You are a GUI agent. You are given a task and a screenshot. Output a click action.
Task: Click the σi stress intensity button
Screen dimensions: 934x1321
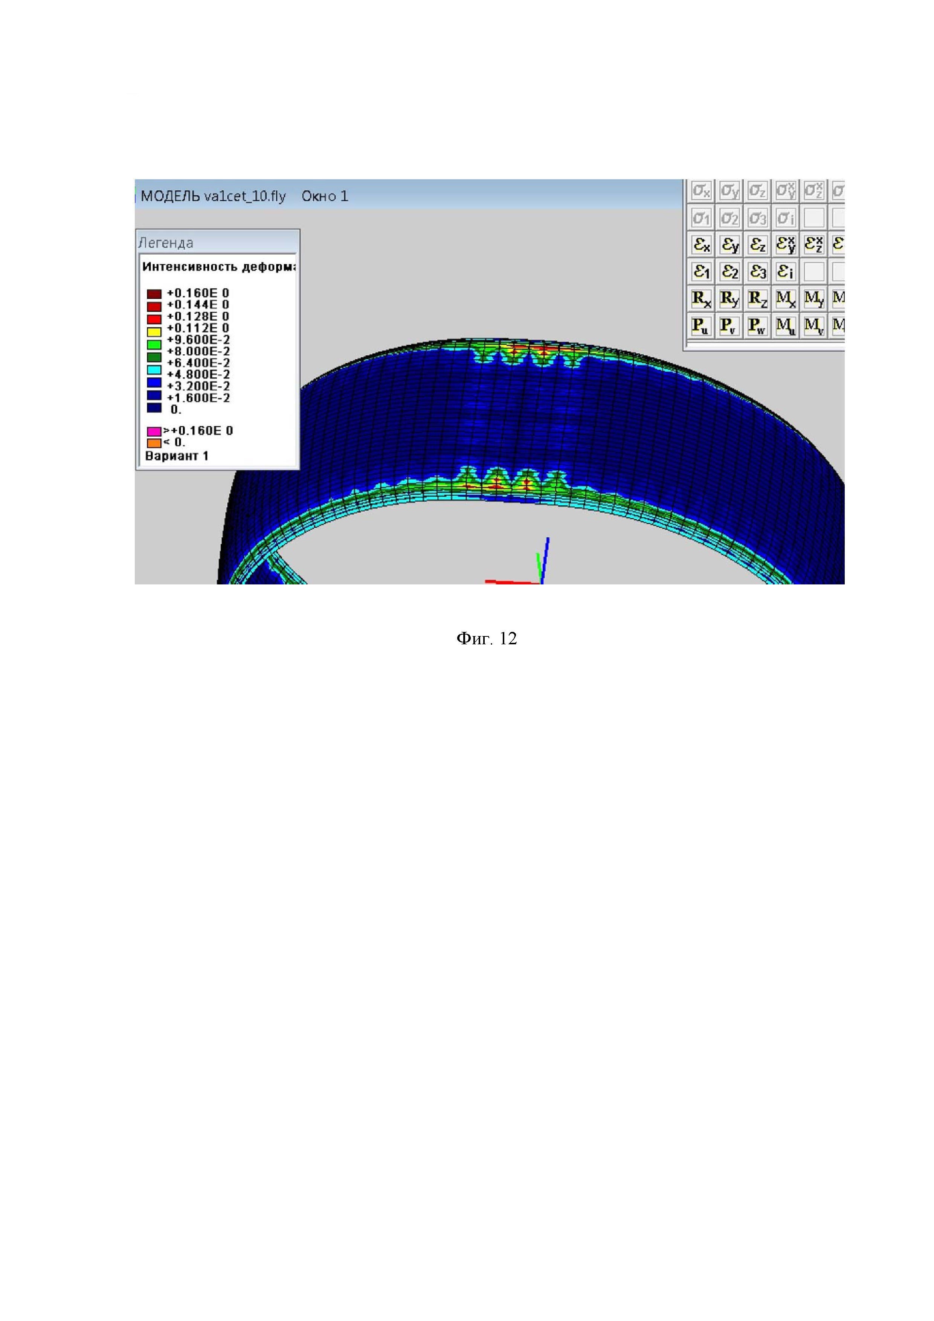786,218
